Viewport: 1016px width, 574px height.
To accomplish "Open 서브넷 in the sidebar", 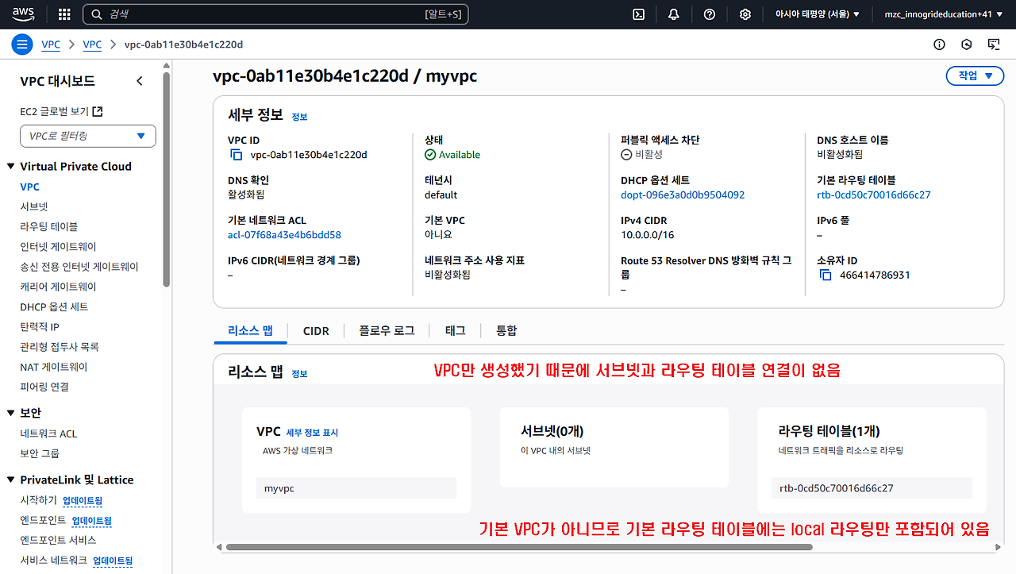I will [34, 206].
